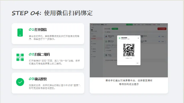This screenshot has height=103, width=184.
Task: Click the '02扫描二维码' step title
Action: coord(39,54)
